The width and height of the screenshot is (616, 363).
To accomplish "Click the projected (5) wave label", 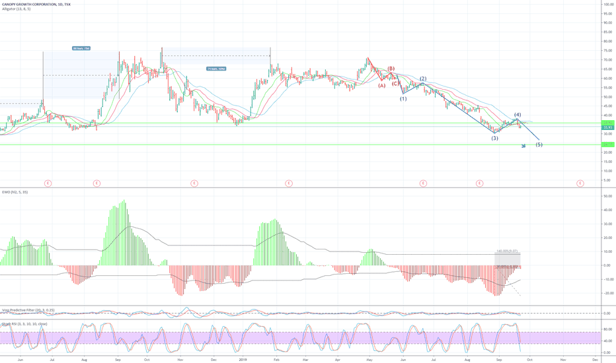I will click(x=539, y=145).
